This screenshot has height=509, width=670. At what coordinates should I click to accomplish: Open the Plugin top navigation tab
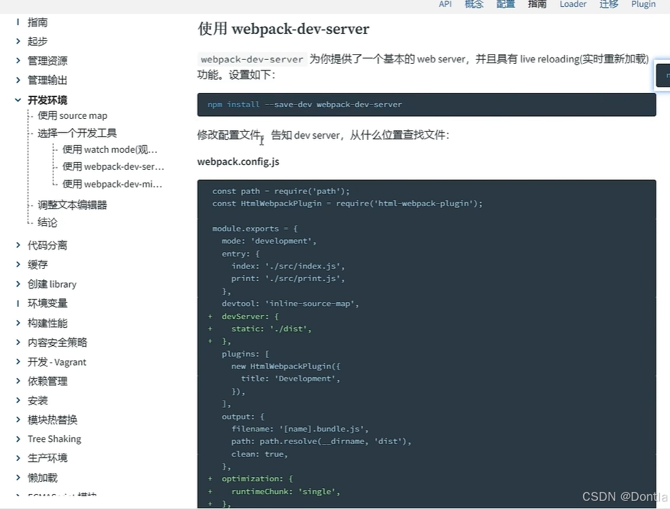tap(644, 4)
